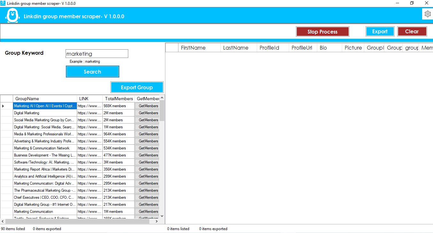Clear the member results

pyautogui.click(x=412, y=31)
